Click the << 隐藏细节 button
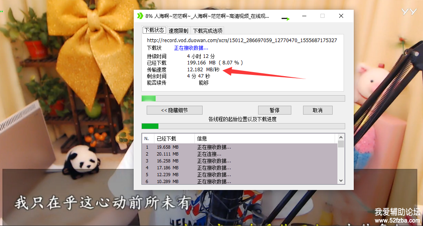Image resolution: width=423 pixels, height=226 pixels. coord(175,110)
